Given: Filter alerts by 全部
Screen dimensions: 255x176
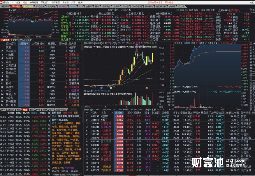Looking at the screenshot, I should tap(182, 10).
